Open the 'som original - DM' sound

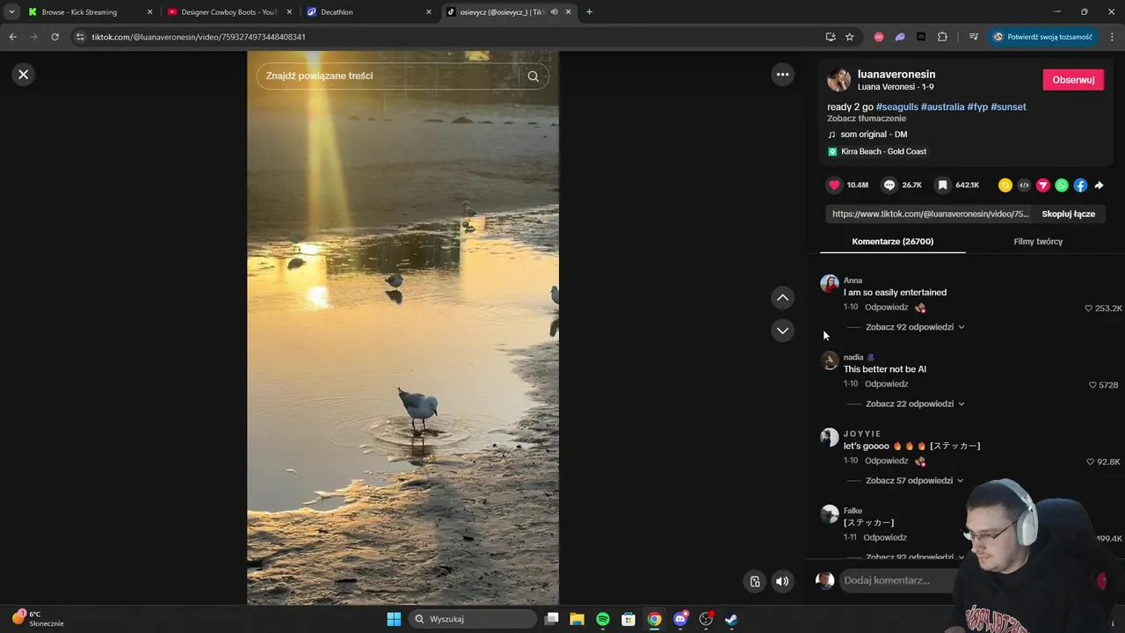(x=874, y=135)
